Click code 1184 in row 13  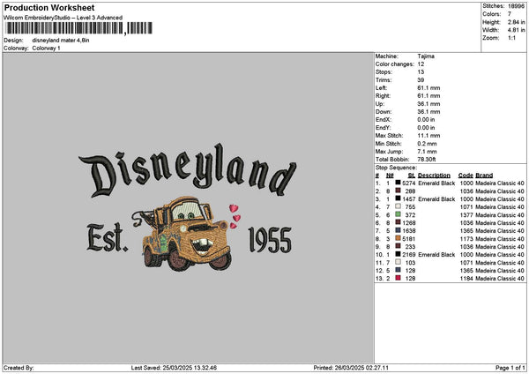click(x=466, y=279)
